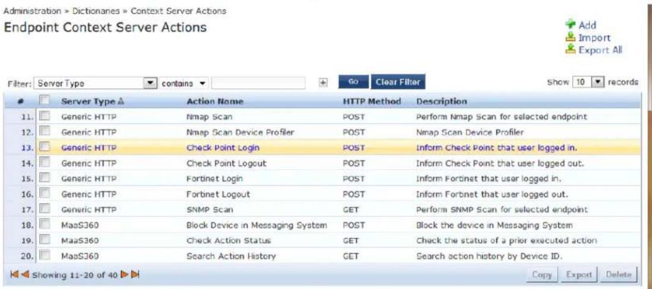The image size is (652, 289).
Task: Toggle the Server Type ascending sort arrow
Action: (x=121, y=101)
